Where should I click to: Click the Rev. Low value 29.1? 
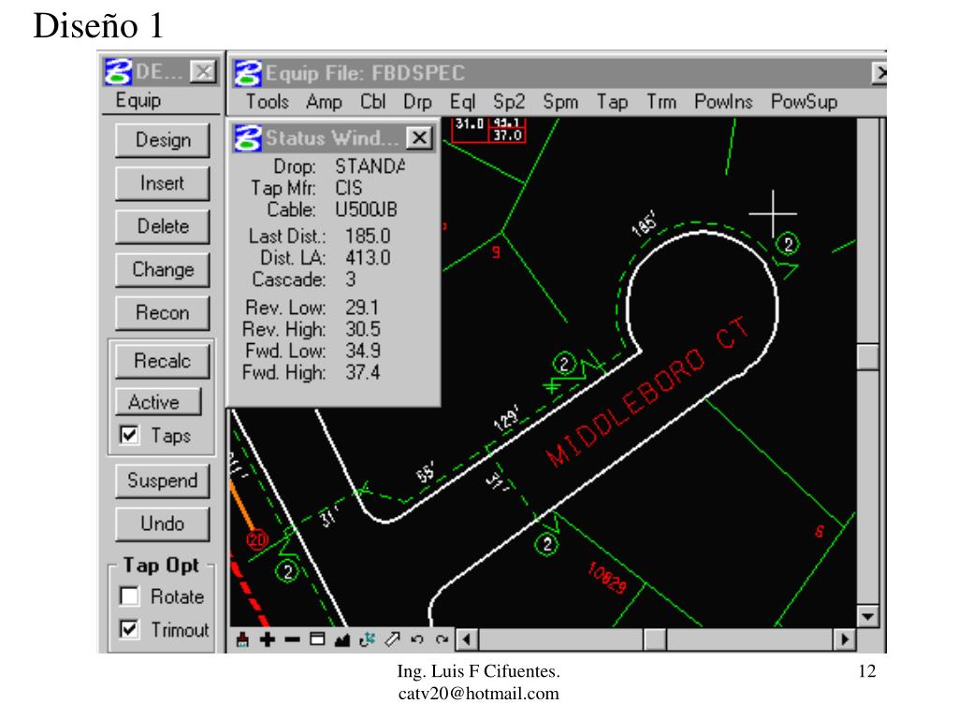coord(362,307)
